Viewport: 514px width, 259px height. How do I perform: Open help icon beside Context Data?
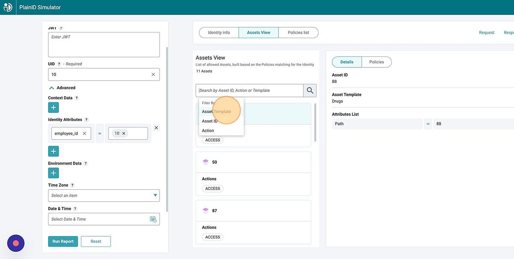click(77, 98)
